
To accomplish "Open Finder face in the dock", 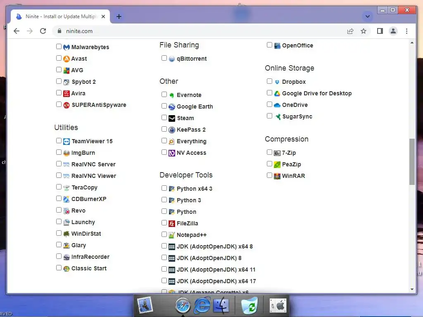I will (x=221, y=305).
